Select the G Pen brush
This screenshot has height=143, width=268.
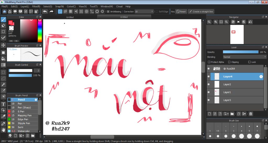tap(23, 111)
